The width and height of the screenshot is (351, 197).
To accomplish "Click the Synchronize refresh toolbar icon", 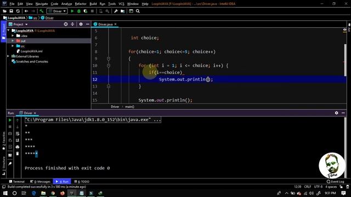I will coord(18,11).
